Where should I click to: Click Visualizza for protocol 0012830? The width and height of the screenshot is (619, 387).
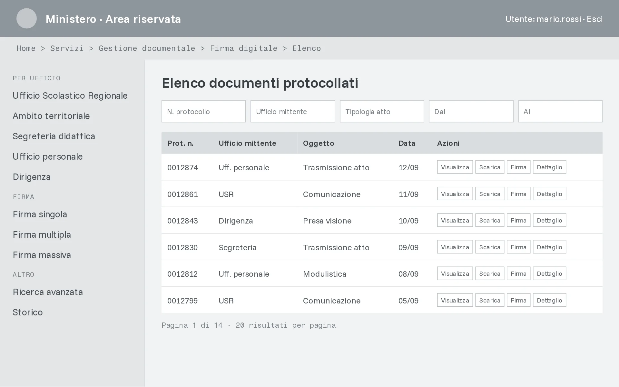pyautogui.click(x=455, y=247)
